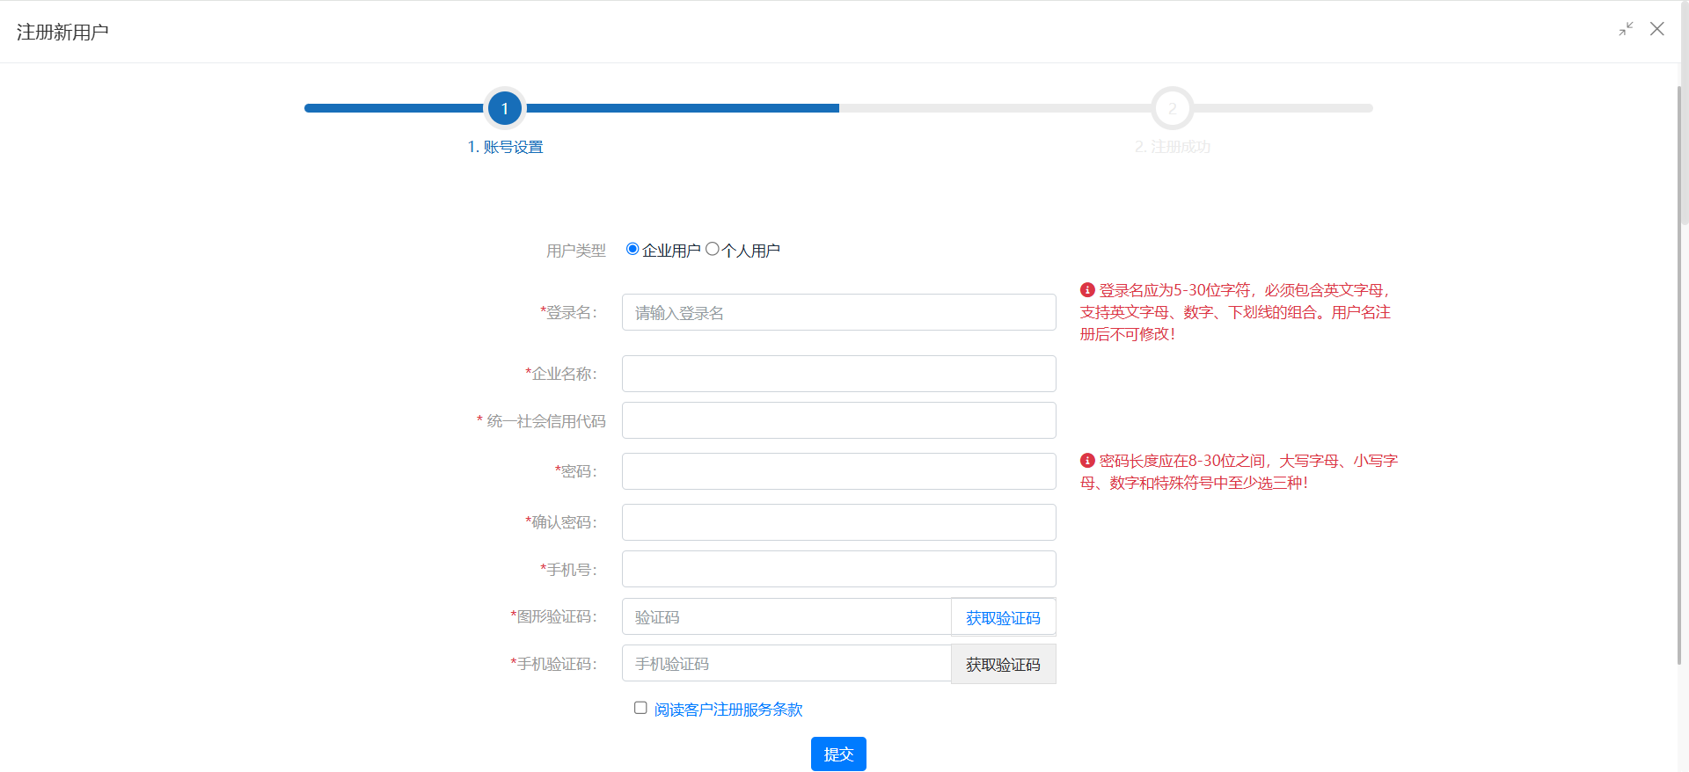Focus the 确认密码 input field
Viewport: 1689px width, 772px height.
839,522
